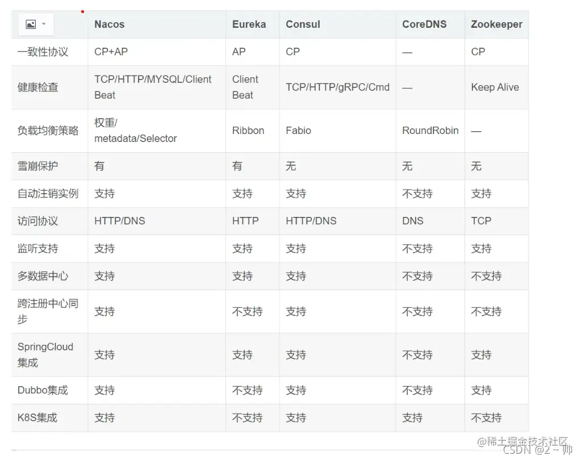
Task: Click the 一致性协议 row label
Action: coord(43,52)
